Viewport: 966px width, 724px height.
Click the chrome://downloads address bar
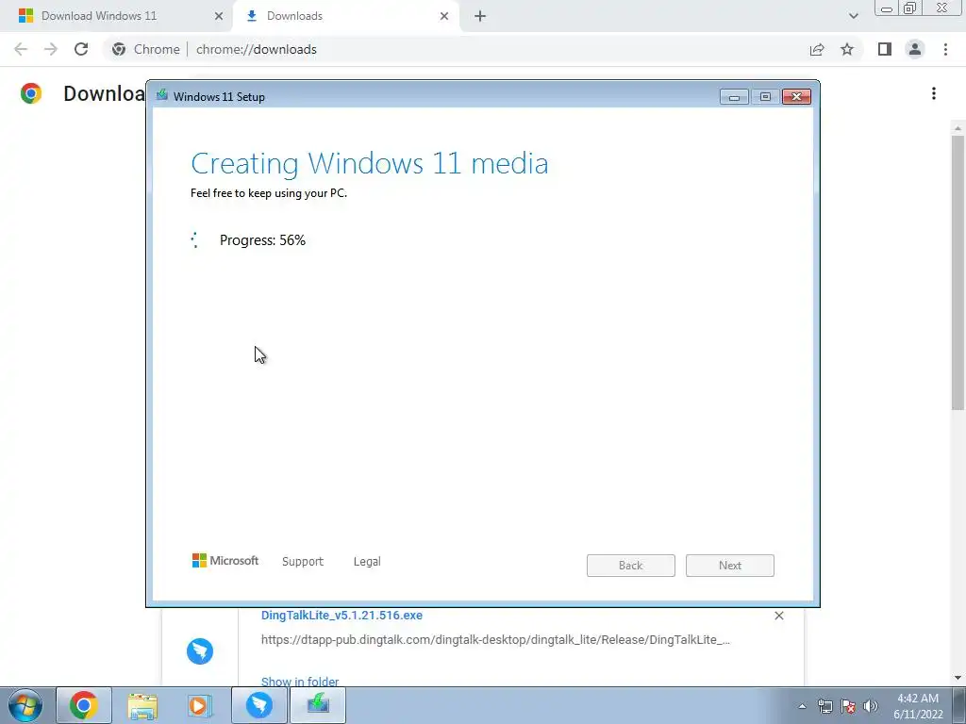coord(456,49)
